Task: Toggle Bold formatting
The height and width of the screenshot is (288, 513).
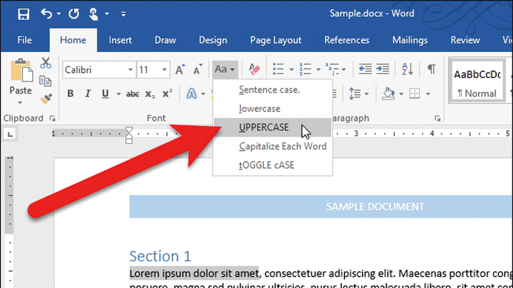Action: pos(71,93)
